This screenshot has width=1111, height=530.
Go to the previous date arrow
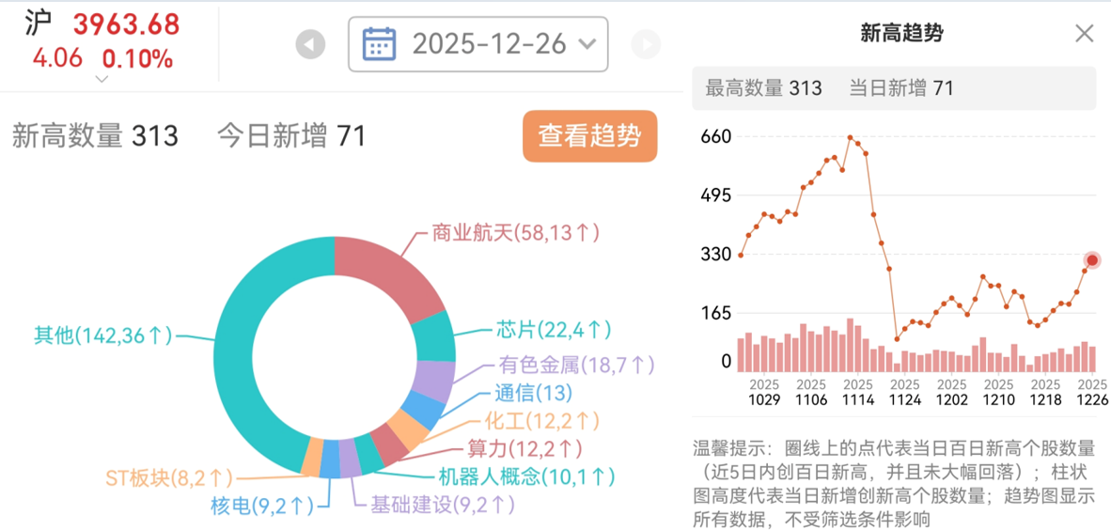point(310,43)
